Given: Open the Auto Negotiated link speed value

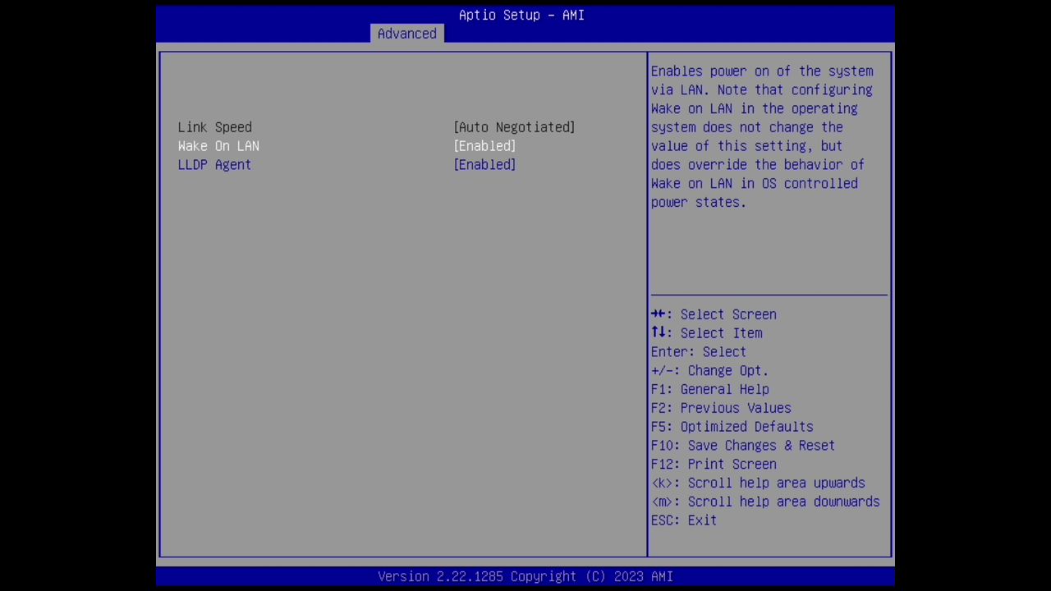Looking at the screenshot, I should click(x=514, y=127).
